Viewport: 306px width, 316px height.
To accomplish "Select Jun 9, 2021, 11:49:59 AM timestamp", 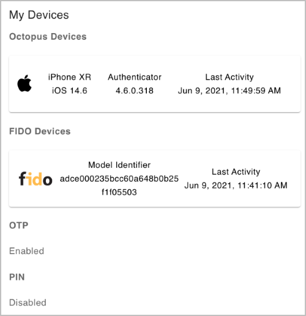I will click(x=229, y=91).
